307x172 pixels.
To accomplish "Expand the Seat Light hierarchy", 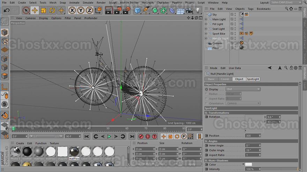I will (x=206, y=29).
